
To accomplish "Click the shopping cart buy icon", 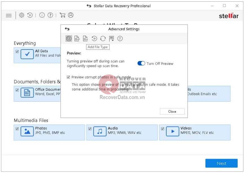I will (62, 15).
